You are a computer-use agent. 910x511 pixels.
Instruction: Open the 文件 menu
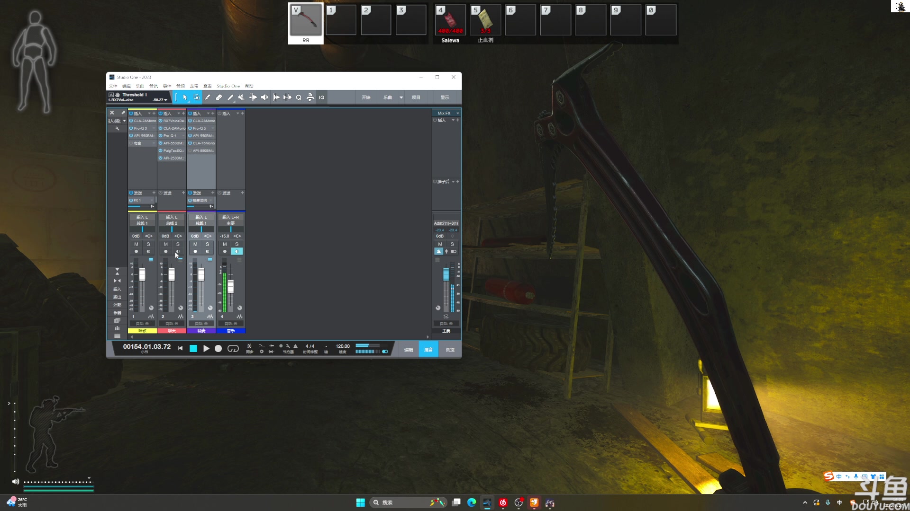coord(113,86)
